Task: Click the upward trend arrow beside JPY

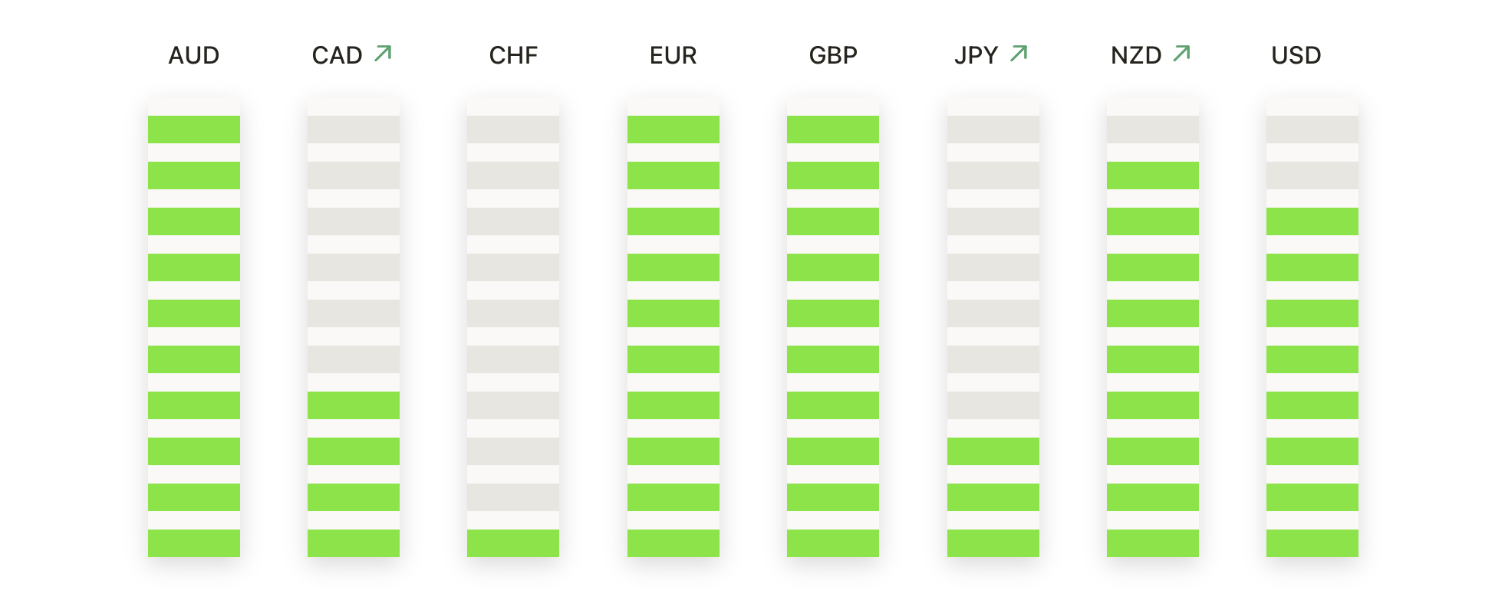Action: (1019, 53)
